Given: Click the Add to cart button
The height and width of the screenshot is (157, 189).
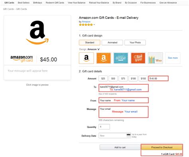Looking at the screenshot, I should point(120,147).
